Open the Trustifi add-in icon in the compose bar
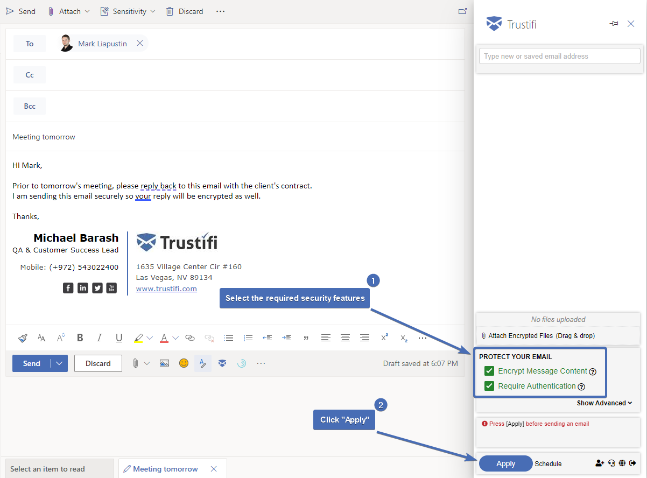 point(222,363)
